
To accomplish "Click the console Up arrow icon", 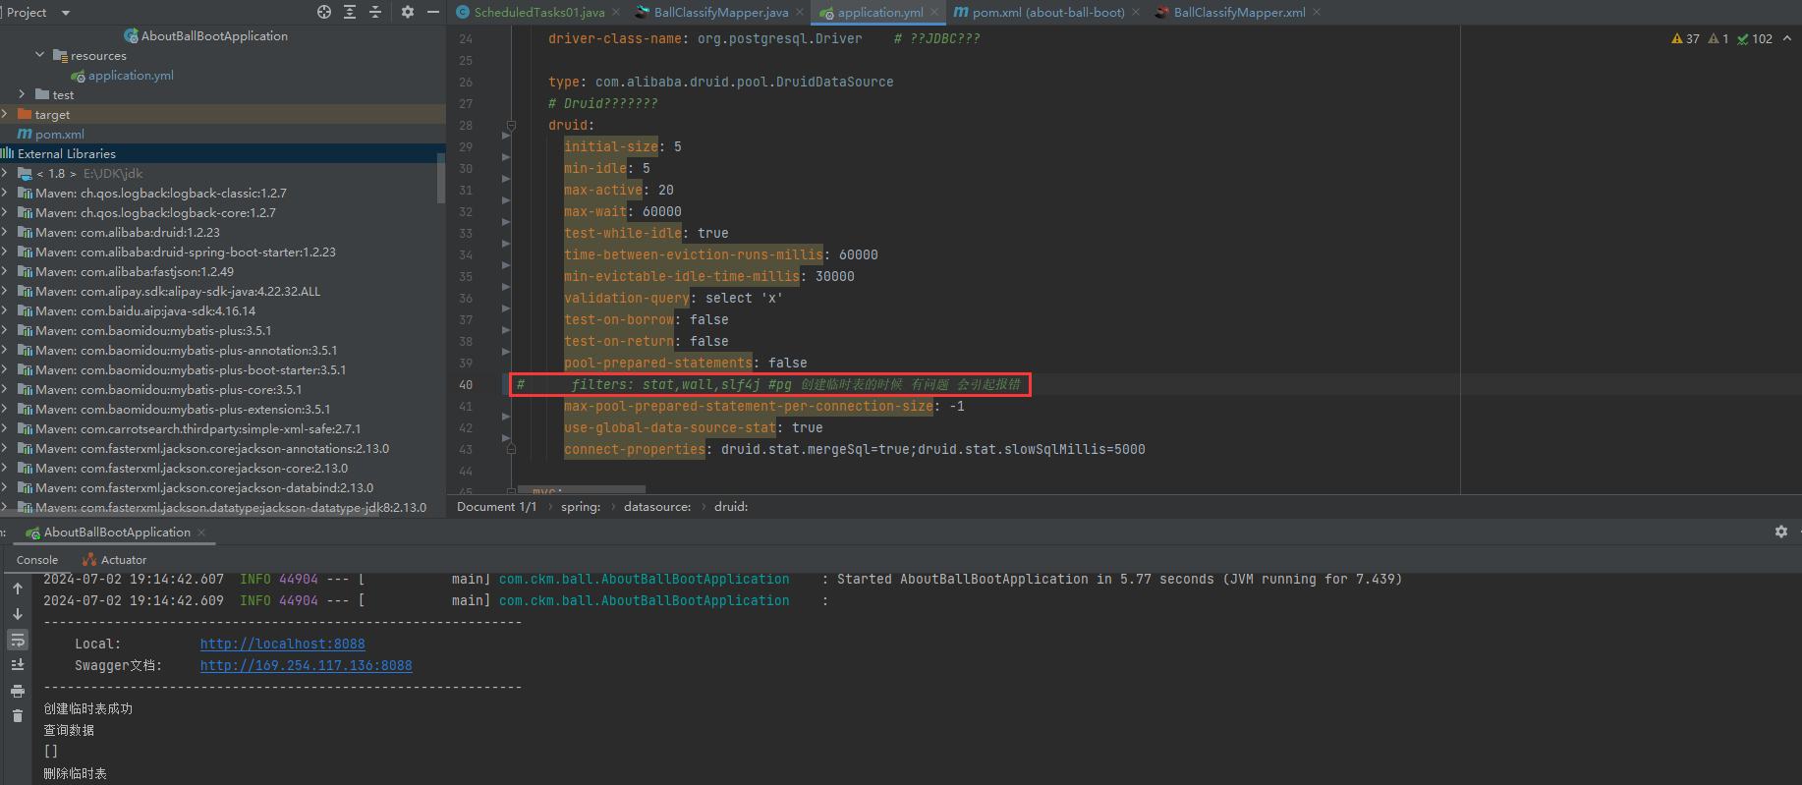I will pos(18,589).
